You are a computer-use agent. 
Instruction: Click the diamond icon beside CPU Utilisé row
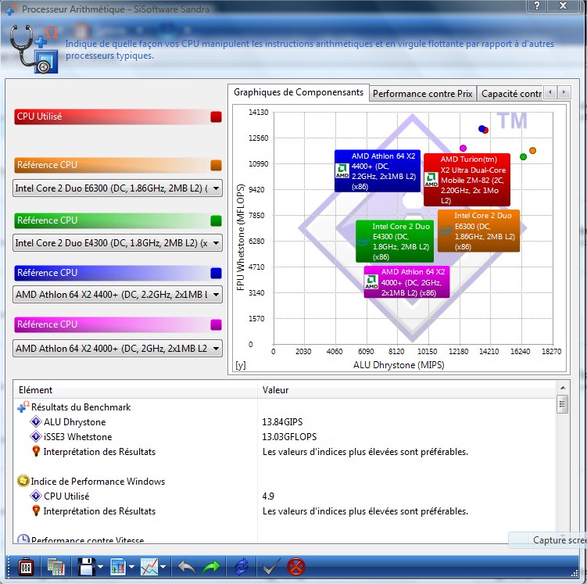click(36, 496)
